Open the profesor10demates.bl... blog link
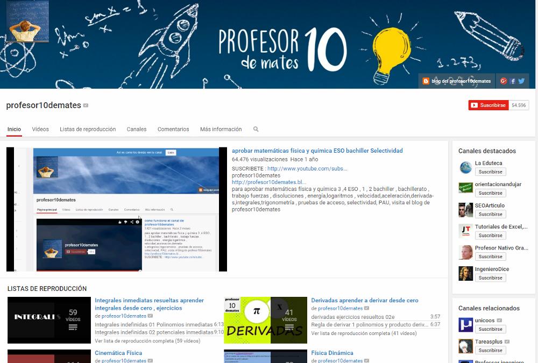Viewport: 538px width, 363px height. 269,182
